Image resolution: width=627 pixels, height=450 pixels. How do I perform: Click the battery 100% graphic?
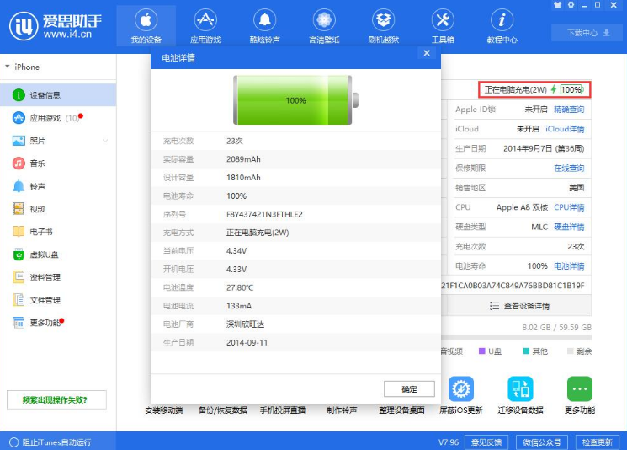coord(295,100)
